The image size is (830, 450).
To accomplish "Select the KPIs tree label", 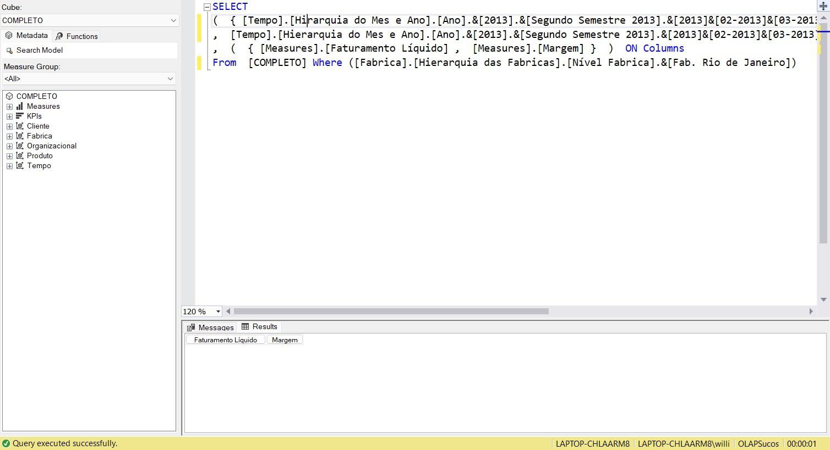I will tap(34, 116).
